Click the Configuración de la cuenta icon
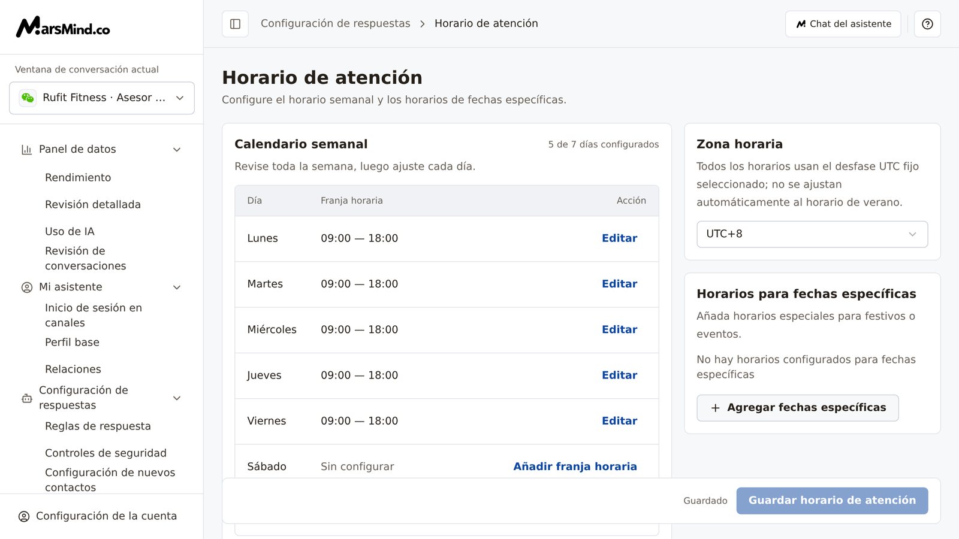 (24, 516)
